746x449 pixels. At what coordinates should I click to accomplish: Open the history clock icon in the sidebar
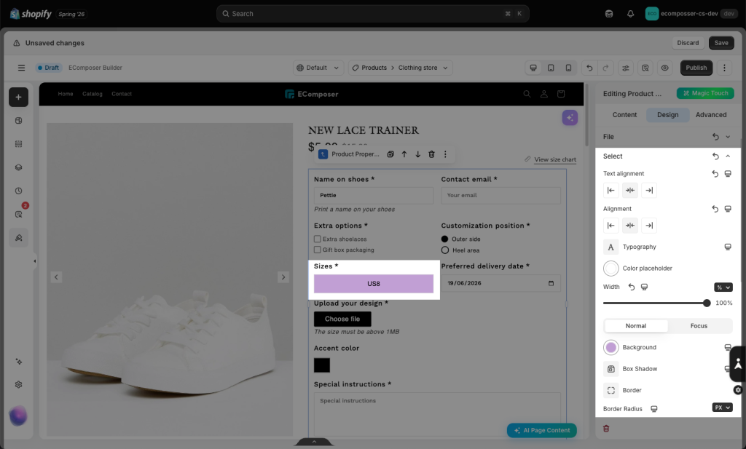[x=18, y=191]
